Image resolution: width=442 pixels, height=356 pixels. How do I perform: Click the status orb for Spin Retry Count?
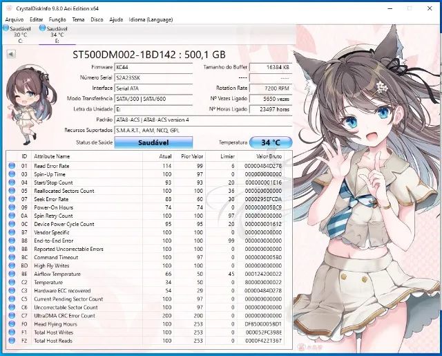point(12,216)
